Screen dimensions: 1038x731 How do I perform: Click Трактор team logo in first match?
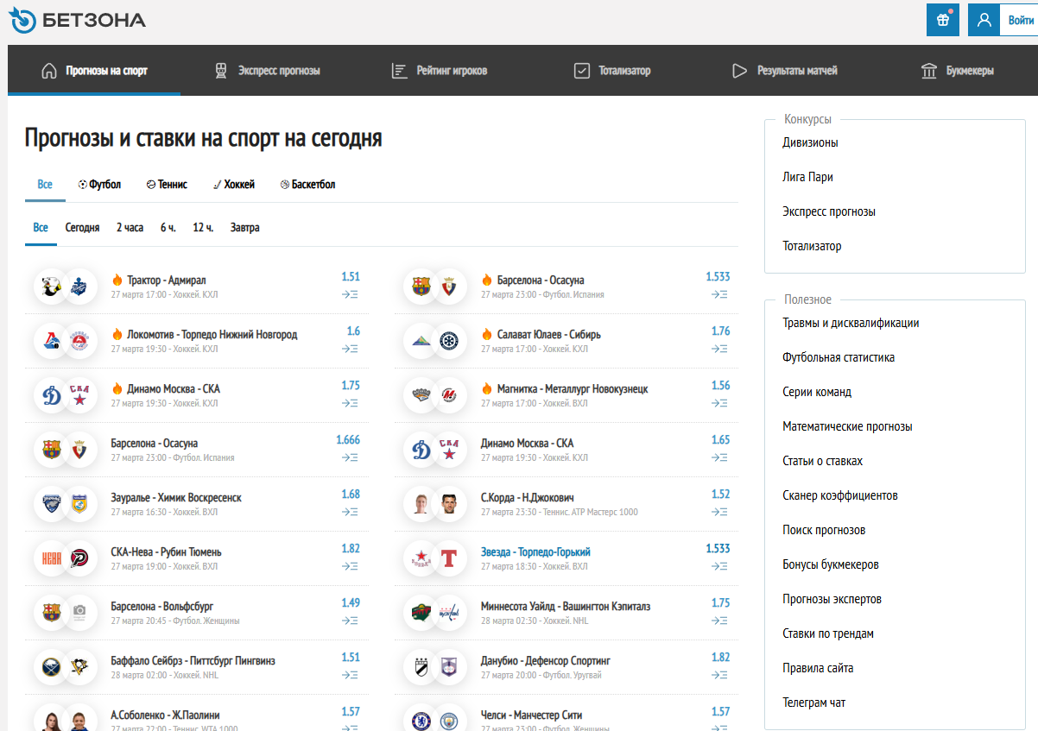52,287
